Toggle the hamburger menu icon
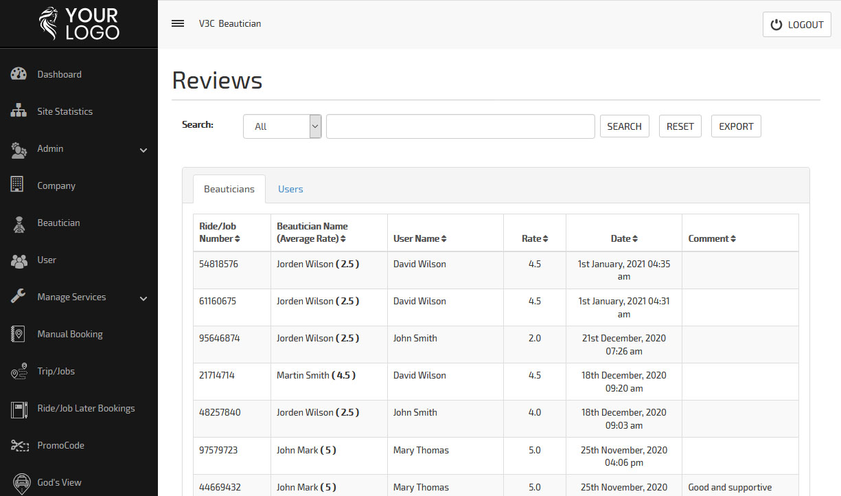The image size is (841, 496). click(x=178, y=23)
